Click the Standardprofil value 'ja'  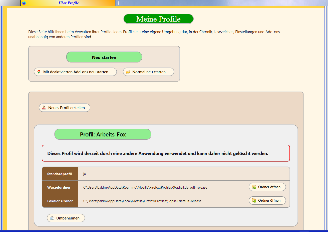pyautogui.click(x=85, y=174)
